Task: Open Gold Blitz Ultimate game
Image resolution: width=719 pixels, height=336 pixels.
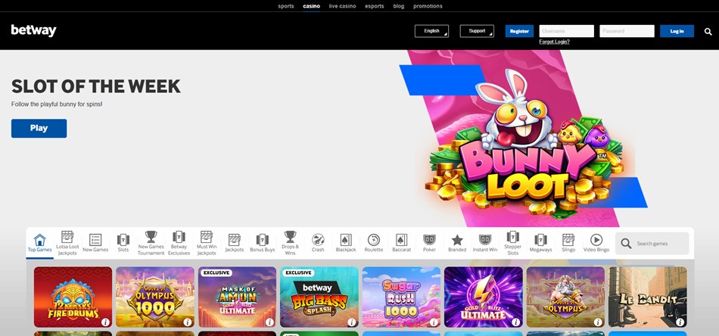Action: click(484, 297)
